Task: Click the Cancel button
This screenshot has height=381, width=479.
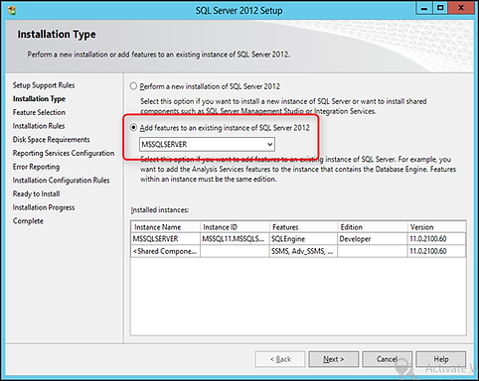Action: 387,359
